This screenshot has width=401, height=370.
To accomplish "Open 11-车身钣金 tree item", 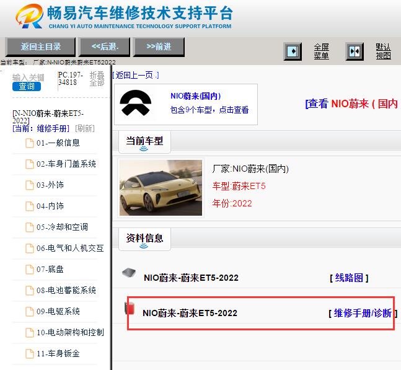I will [x=58, y=353].
